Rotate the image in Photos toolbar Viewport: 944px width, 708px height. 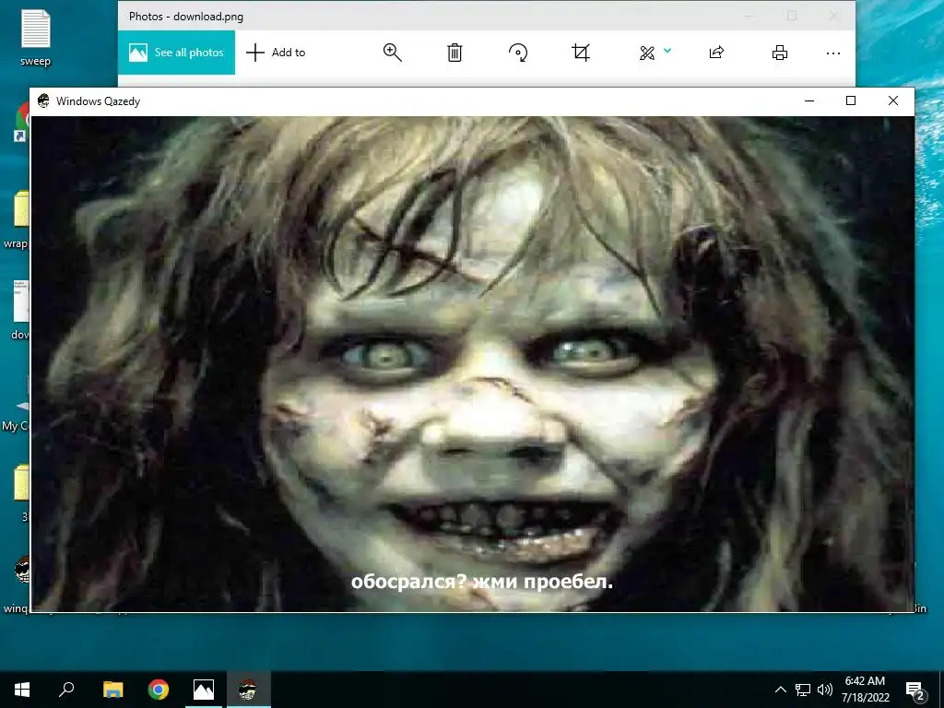pyautogui.click(x=518, y=53)
